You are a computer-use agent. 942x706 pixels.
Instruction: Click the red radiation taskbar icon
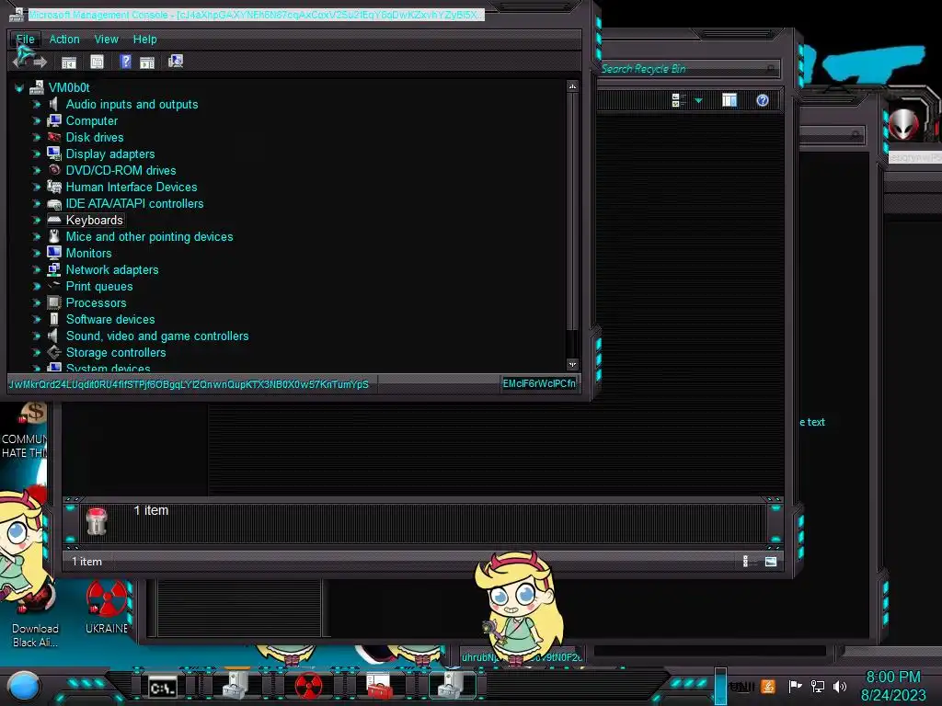tap(308, 686)
